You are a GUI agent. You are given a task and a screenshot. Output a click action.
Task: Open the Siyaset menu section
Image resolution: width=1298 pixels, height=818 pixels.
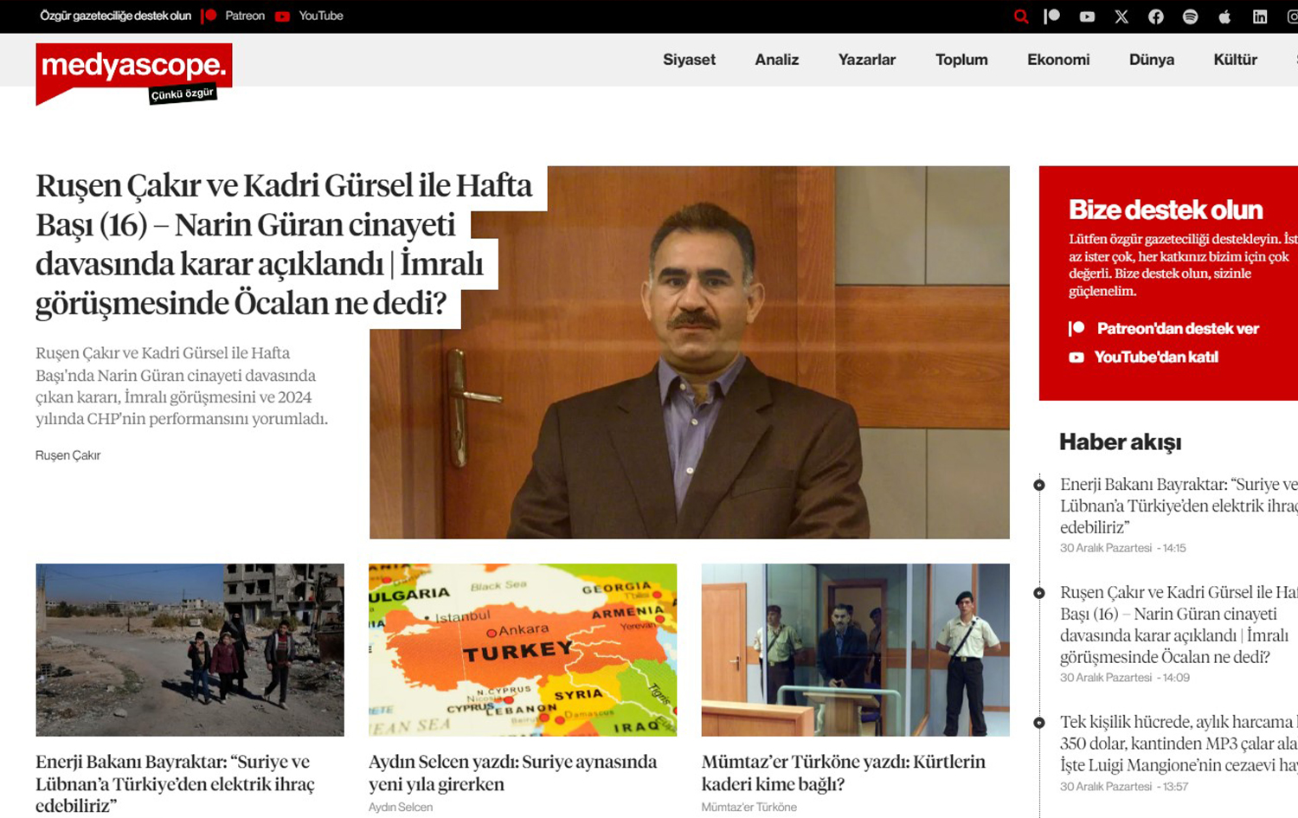pos(689,60)
